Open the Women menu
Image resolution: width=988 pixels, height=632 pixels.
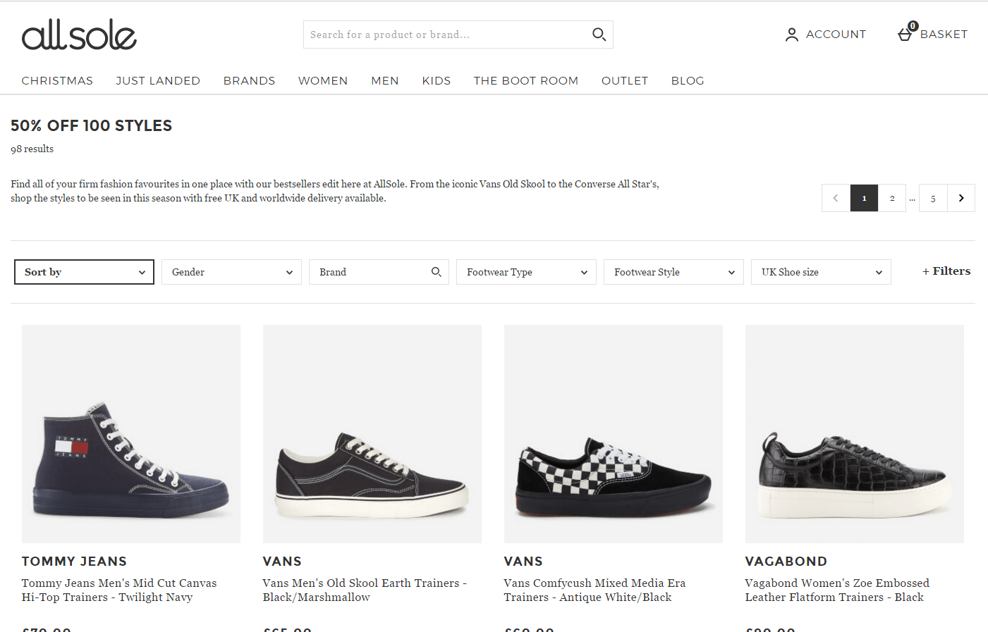[x=323, y=81]
